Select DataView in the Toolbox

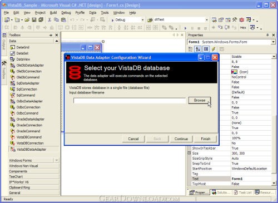[23, 60]
